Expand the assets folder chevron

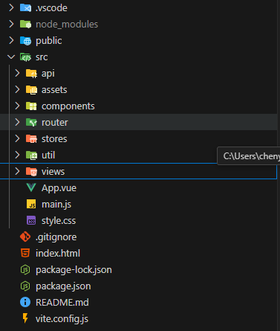(17, 90)
